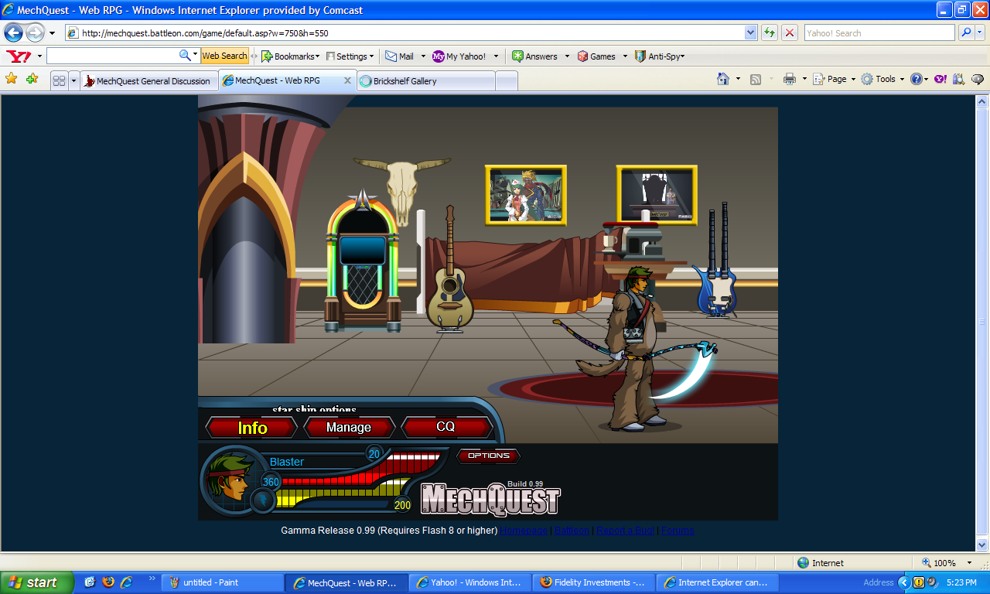The width and height of the screenshot is (990, 594).
Task: Follow the Report a Bug! link
Action: [x=626, y=531]
